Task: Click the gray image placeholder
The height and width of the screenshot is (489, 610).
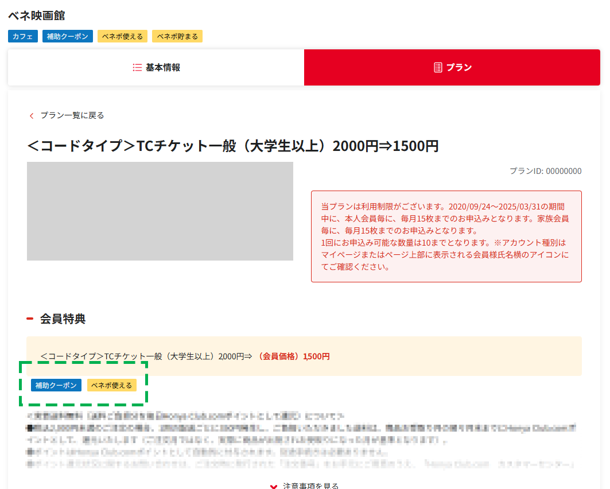Action: click(160, 211)
